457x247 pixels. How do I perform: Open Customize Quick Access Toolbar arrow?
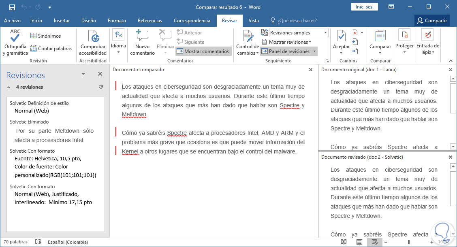(x=49, y=7)
